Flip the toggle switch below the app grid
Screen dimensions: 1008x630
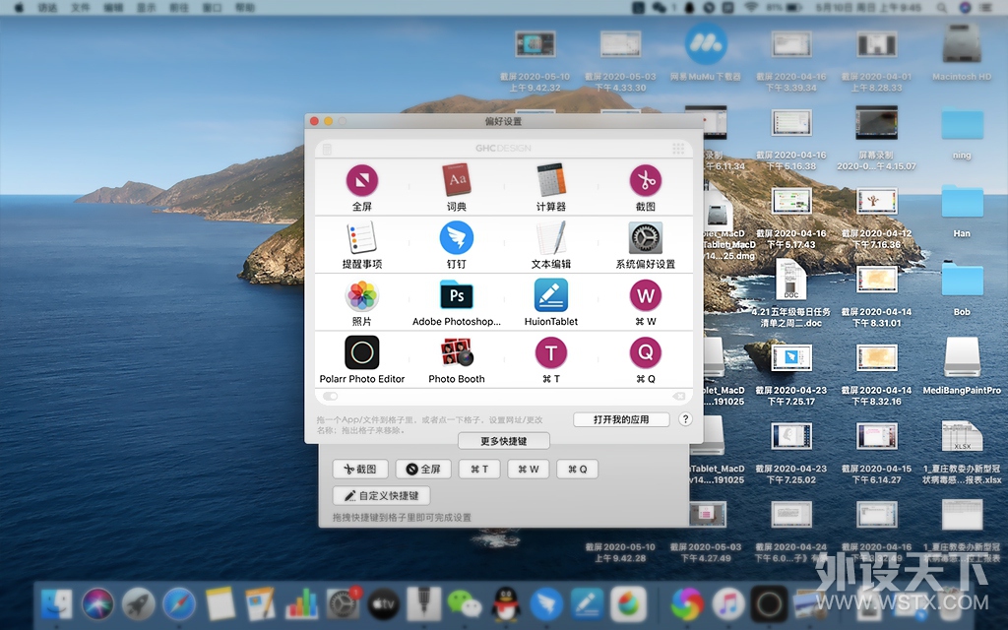tap(330, 396)
